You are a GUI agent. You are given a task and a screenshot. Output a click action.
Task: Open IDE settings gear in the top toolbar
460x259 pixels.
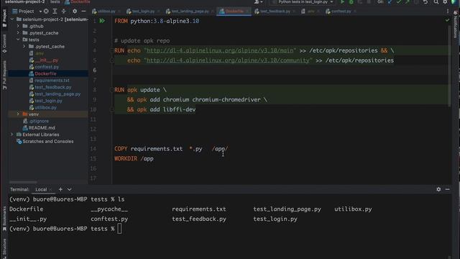[x=445, y=2]
